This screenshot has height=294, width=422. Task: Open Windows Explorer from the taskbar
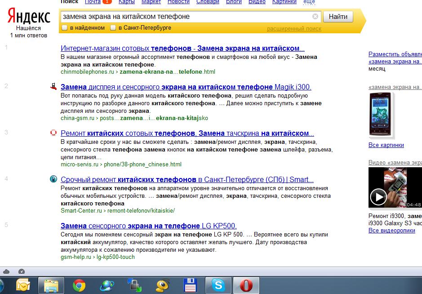[51, 285]
